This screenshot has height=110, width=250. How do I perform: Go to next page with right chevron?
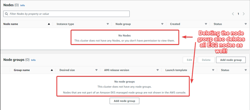244,14
